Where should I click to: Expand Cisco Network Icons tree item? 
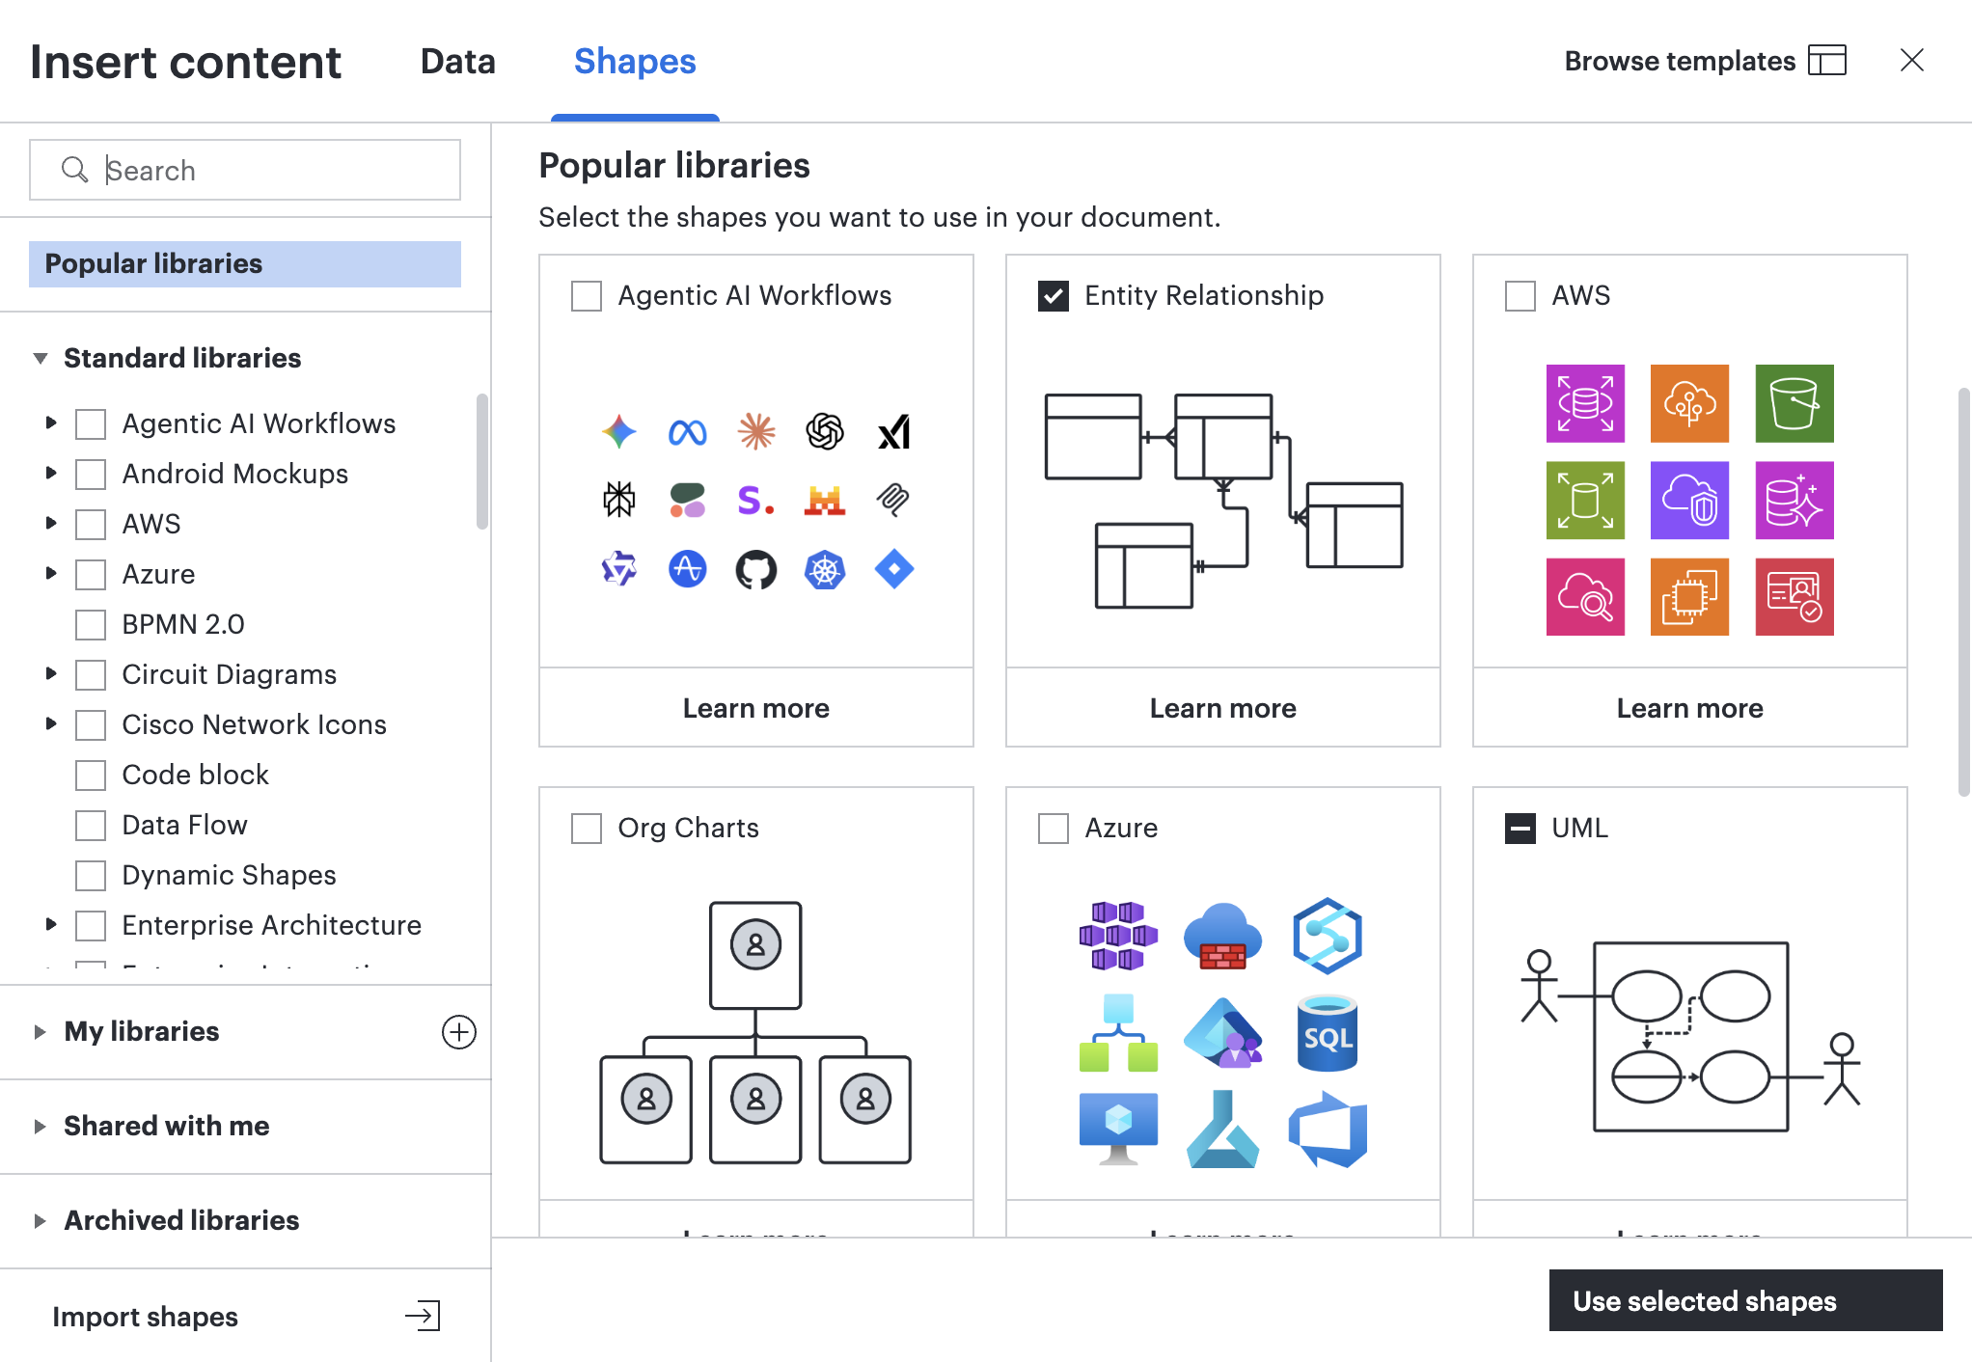click(51, 723)
